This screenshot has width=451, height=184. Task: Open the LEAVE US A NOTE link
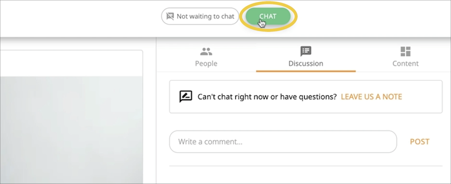(x=371, y=97)
